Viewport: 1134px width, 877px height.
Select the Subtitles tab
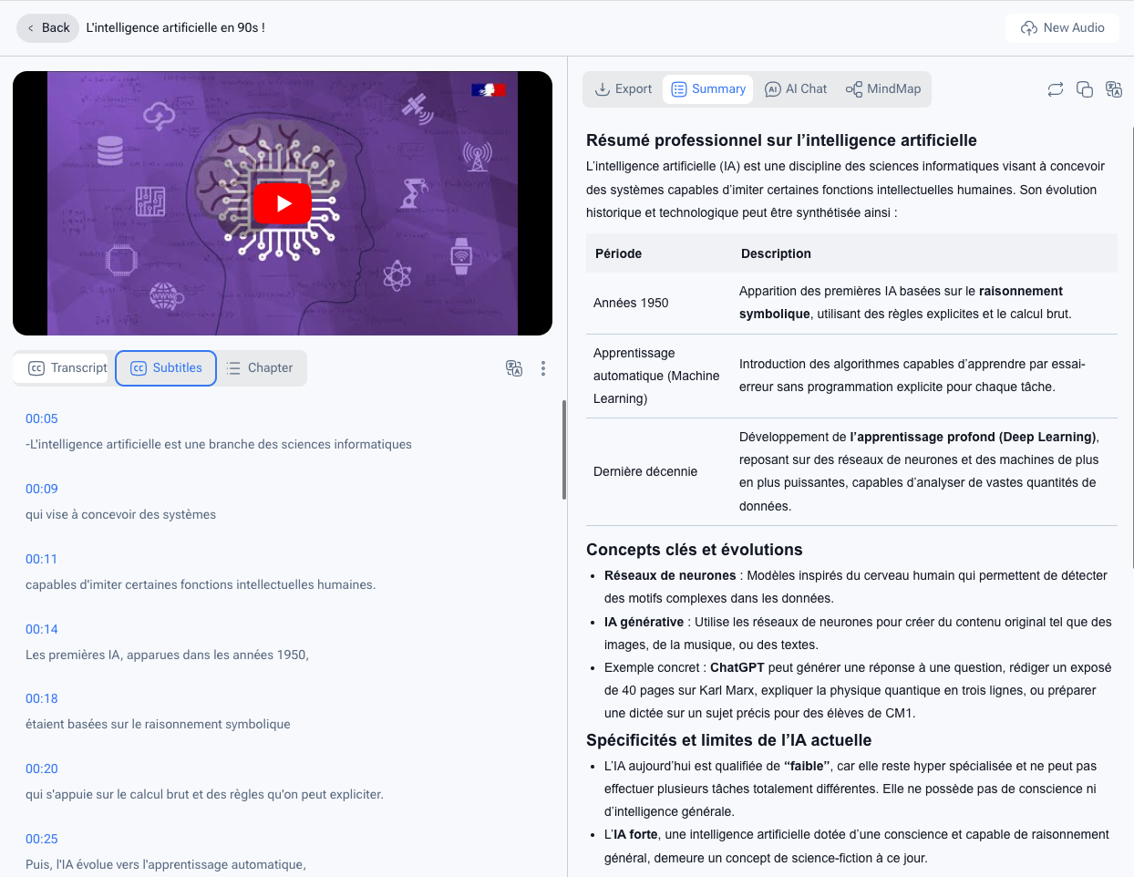(166, 368)
